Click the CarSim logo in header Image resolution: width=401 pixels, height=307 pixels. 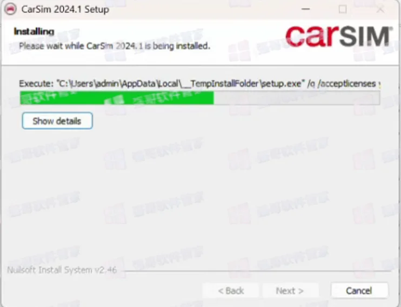(x=339, y=37)
